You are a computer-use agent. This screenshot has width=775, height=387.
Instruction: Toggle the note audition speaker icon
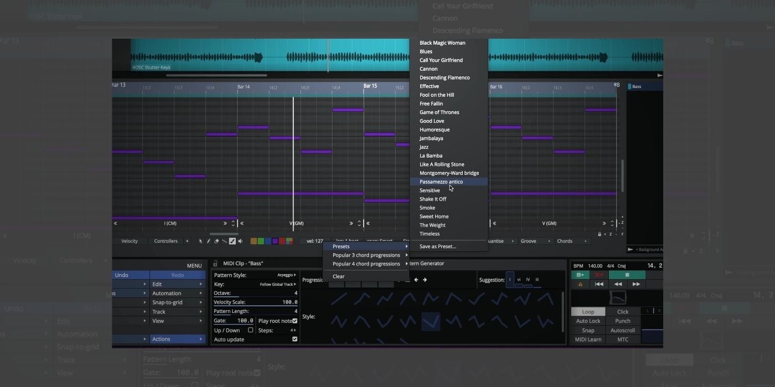pos(240,241)
